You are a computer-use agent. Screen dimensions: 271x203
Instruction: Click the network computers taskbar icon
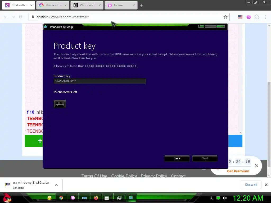point(119,198)
